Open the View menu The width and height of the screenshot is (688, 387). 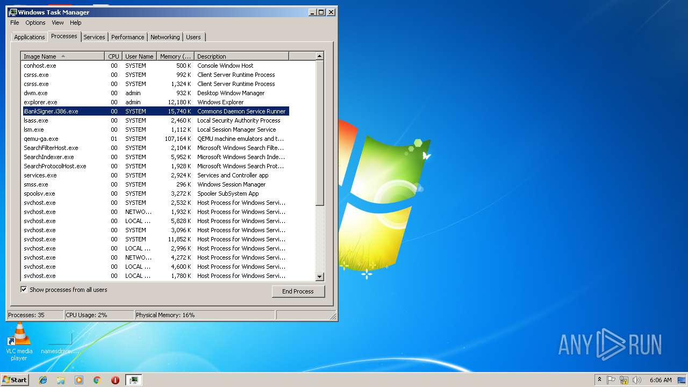point(58,23)
